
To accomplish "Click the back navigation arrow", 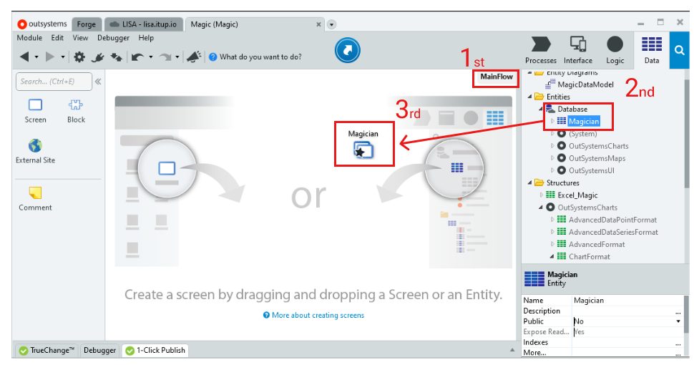I will [24, 57].
